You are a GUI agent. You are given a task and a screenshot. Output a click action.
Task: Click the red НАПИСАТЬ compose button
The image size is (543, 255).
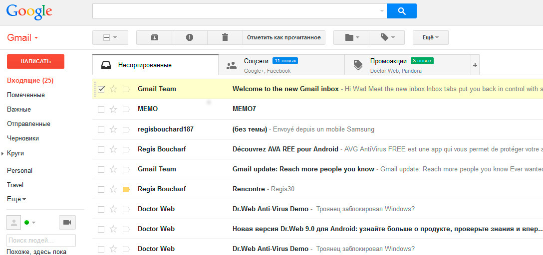(x=35, y=61)
